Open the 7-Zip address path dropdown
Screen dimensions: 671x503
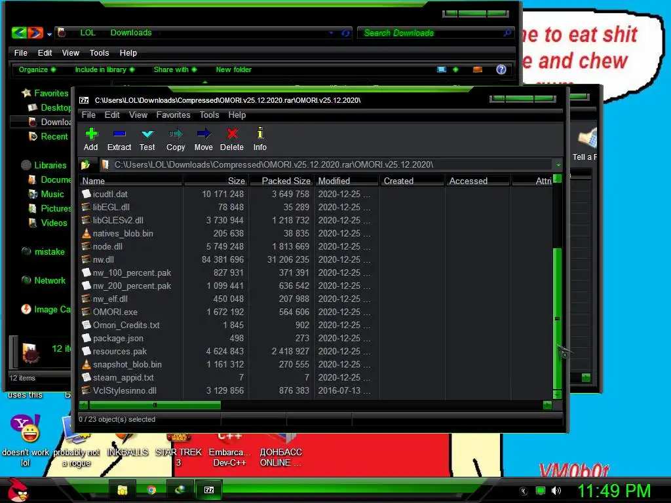click(x=558, y=164)
